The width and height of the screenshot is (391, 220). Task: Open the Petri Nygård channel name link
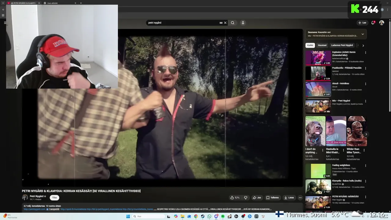37,196
